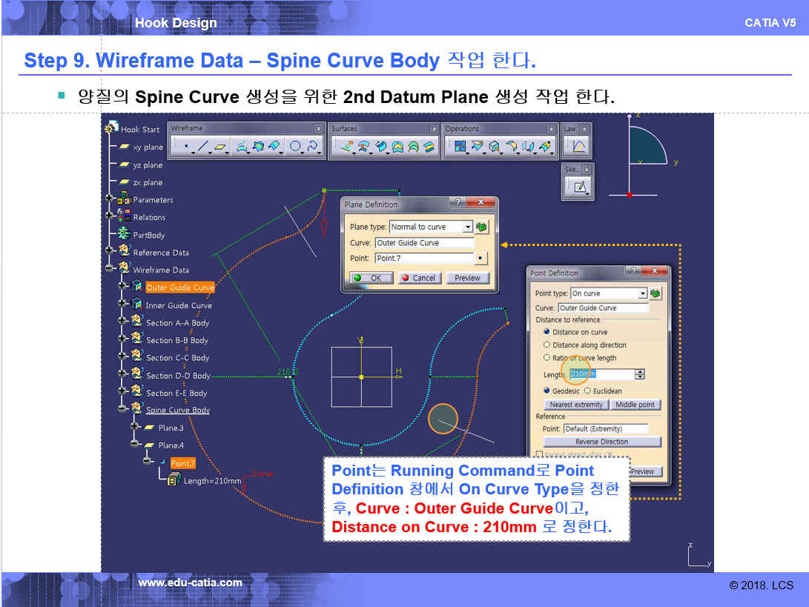Image resolution: width=809 pixels, height=607 pixels.
Task: Click the first icon in Operations toolbar
Action: 459,147
